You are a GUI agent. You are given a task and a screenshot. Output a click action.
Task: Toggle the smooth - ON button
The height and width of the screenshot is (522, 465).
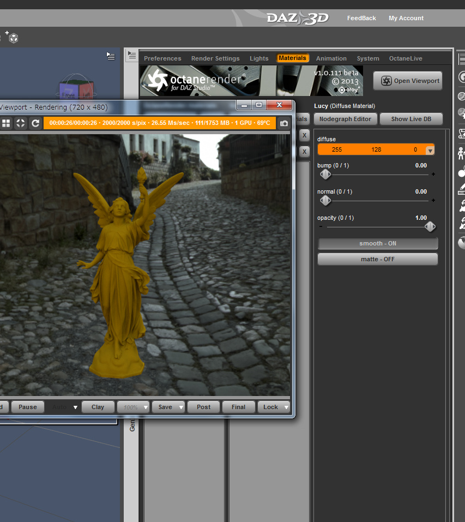378,243
